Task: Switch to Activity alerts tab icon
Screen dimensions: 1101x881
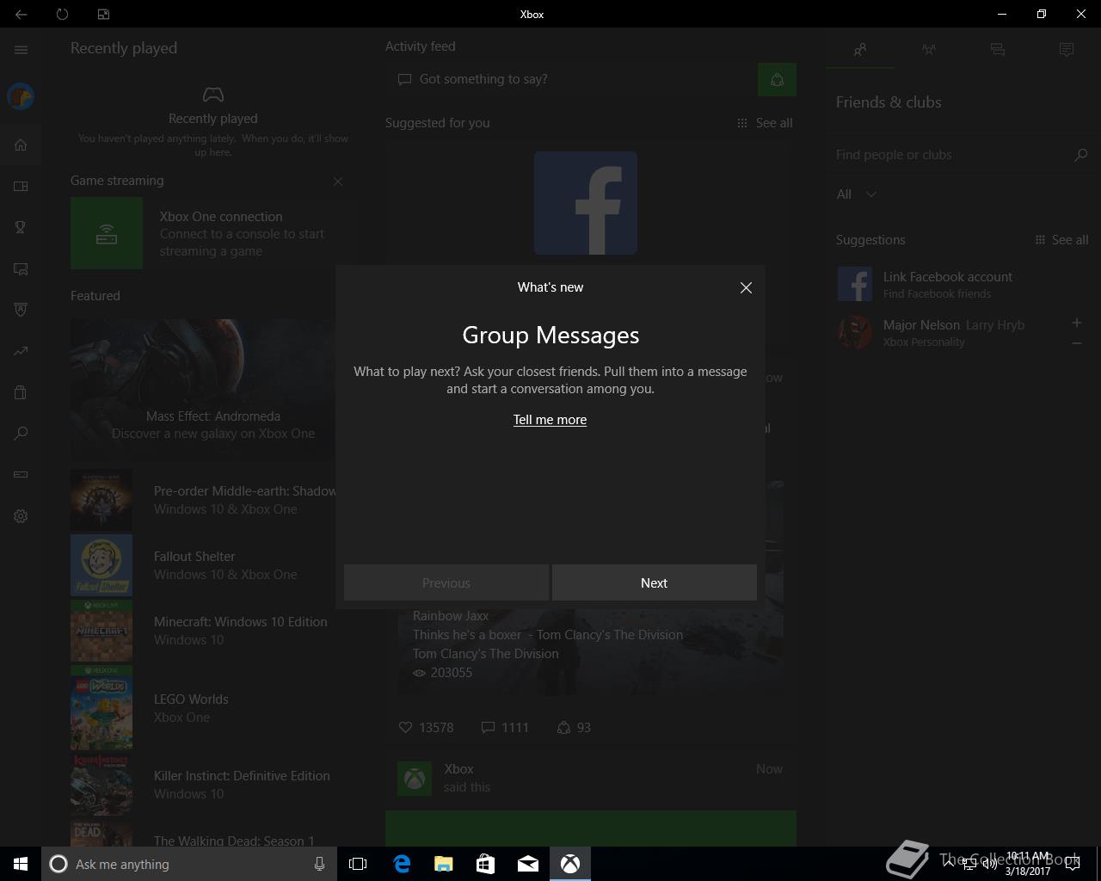Action: [x=1067, y=50]
